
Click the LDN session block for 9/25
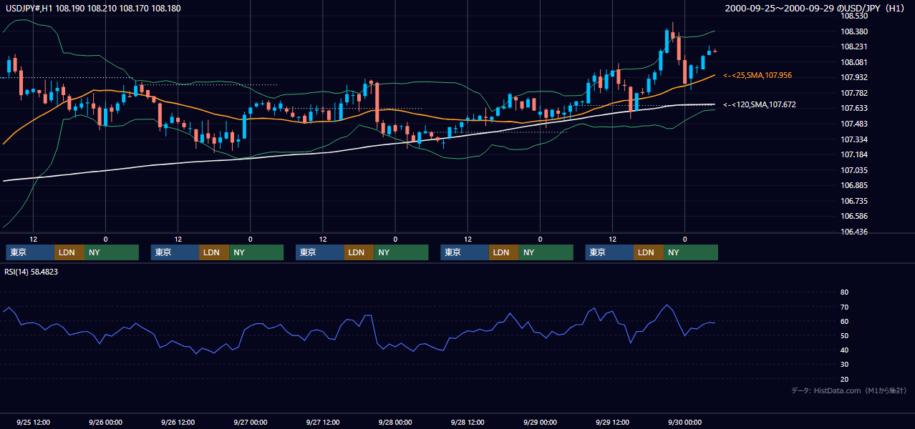pos(69,252)
